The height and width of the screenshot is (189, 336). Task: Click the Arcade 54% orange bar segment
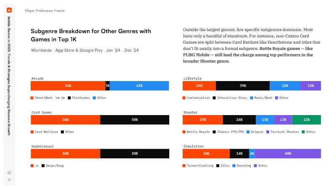(68, 86)
